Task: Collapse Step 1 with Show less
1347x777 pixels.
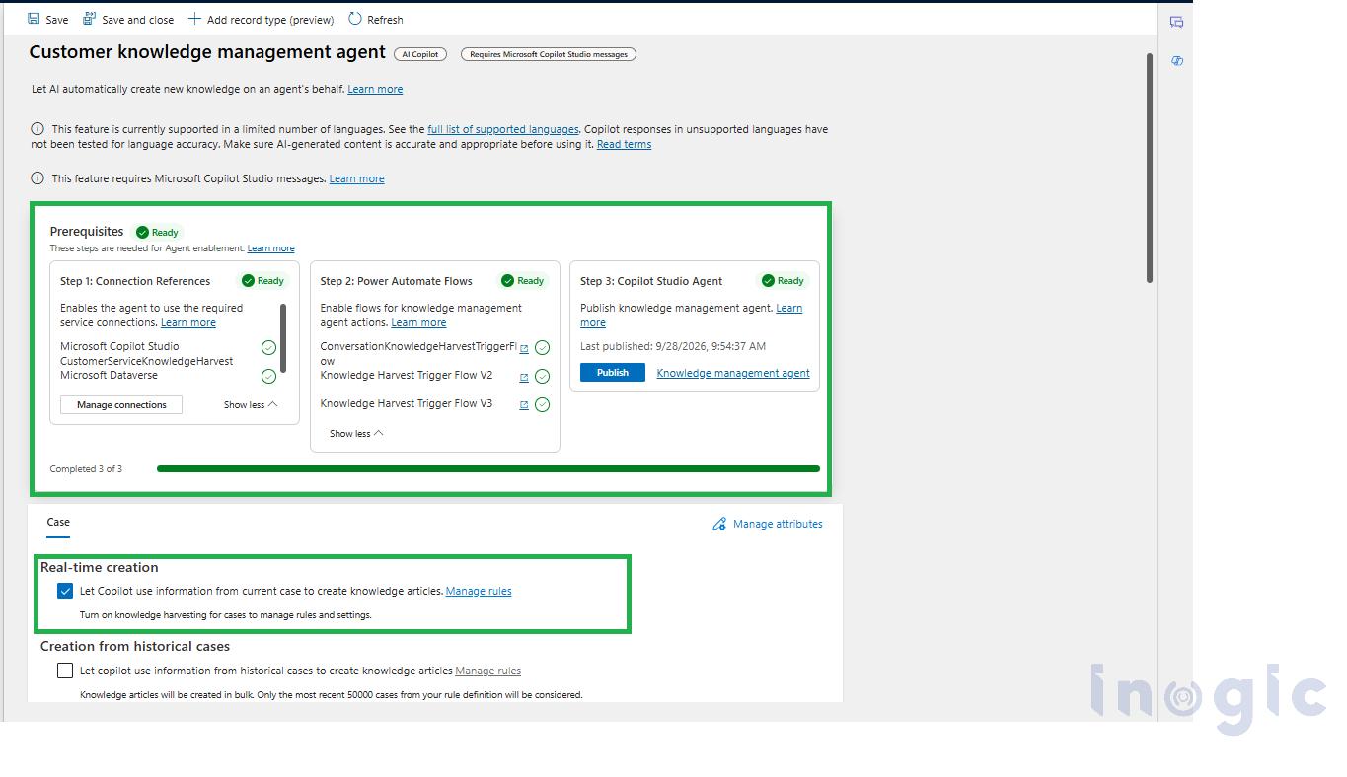Action: tap(251, 405)
